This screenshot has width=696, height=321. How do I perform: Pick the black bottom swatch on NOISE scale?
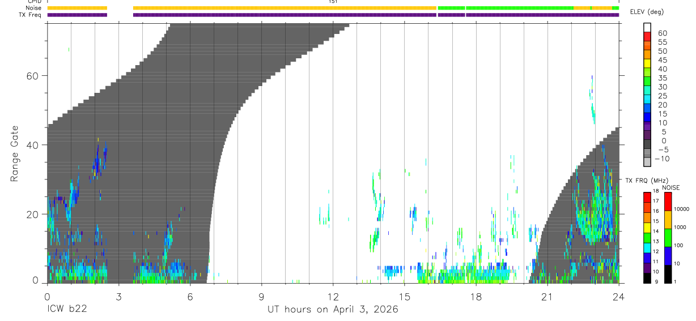click(668, 273)
